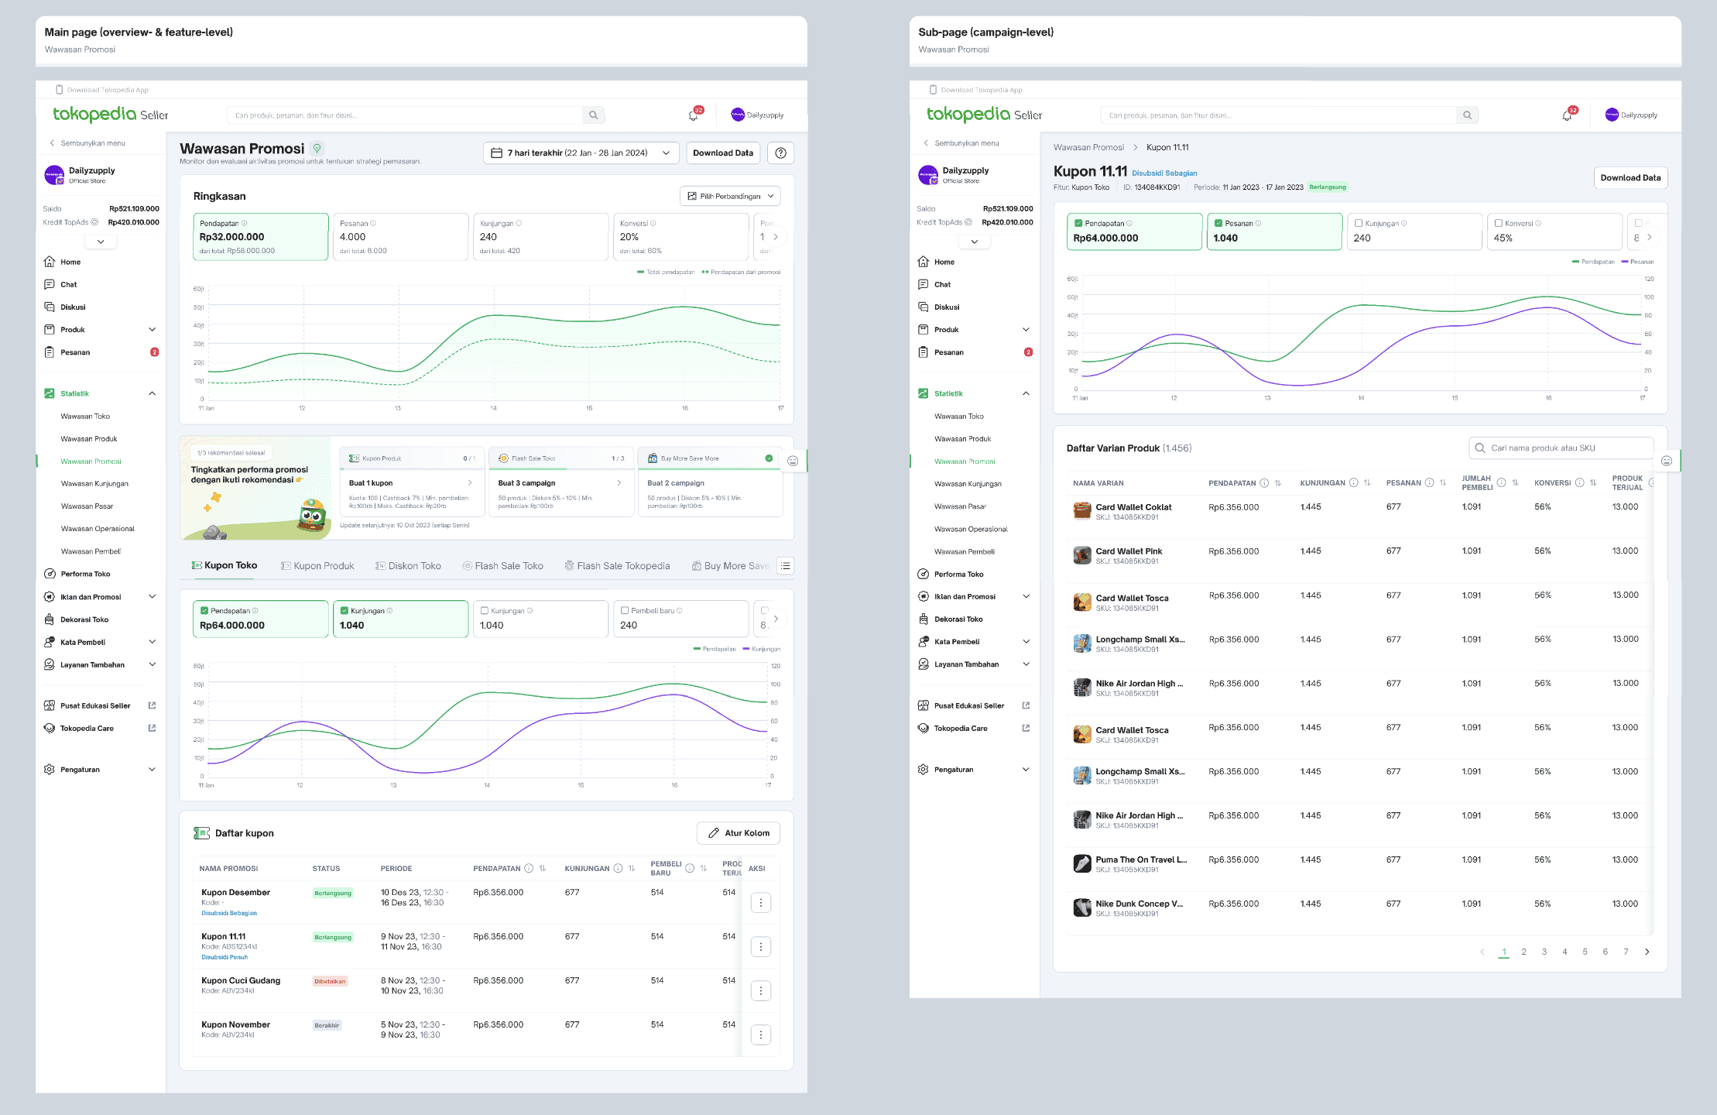Open the notification bell in main page

693,115
